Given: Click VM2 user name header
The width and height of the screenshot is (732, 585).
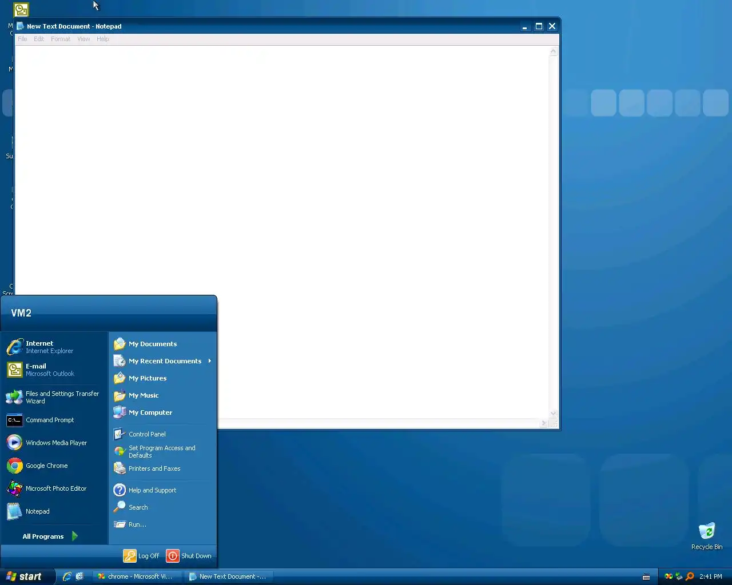Looking at the screenshot, I should [21, 313].
